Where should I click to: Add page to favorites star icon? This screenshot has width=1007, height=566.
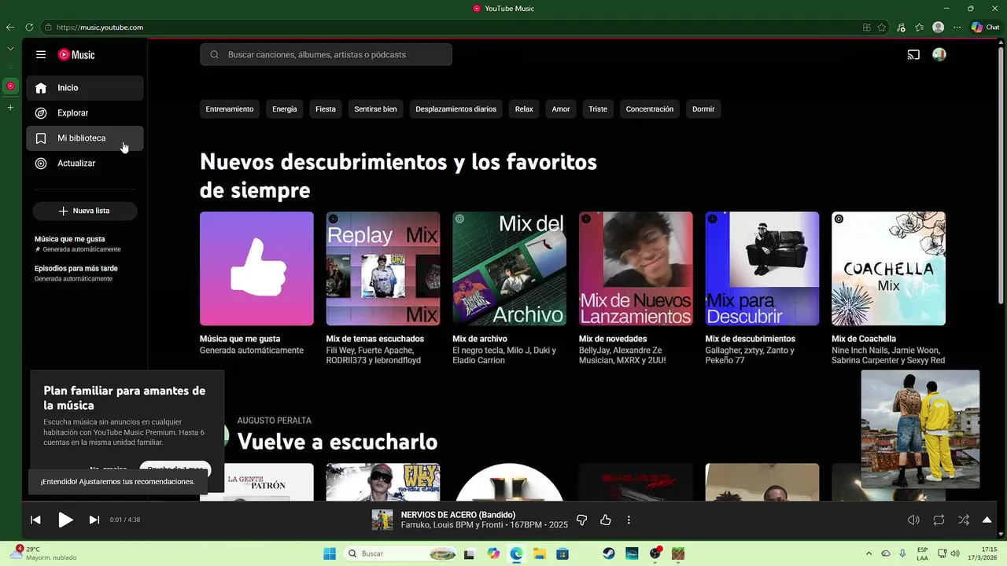tap(882, 28)
